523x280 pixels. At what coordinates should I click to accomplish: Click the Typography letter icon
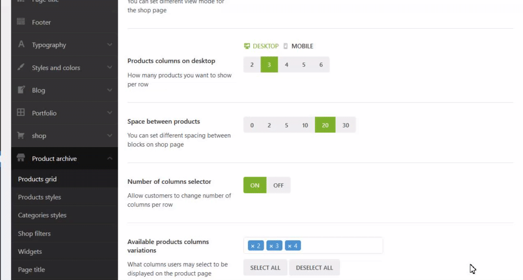pyautogui.click(x=21, y=44)
